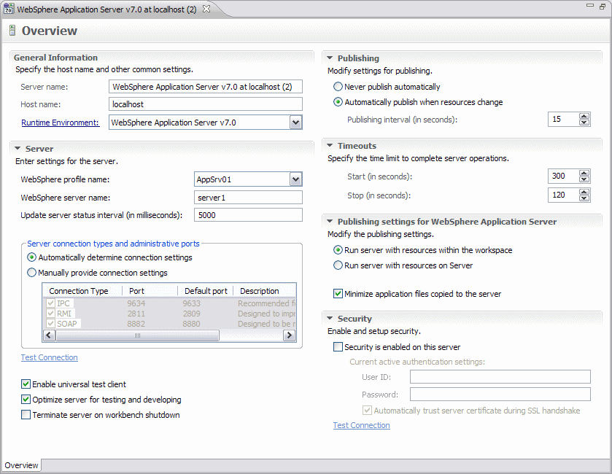The image size is (612, 474).
Task: Open the Runtime Environment link
Action: pos(60,123)
